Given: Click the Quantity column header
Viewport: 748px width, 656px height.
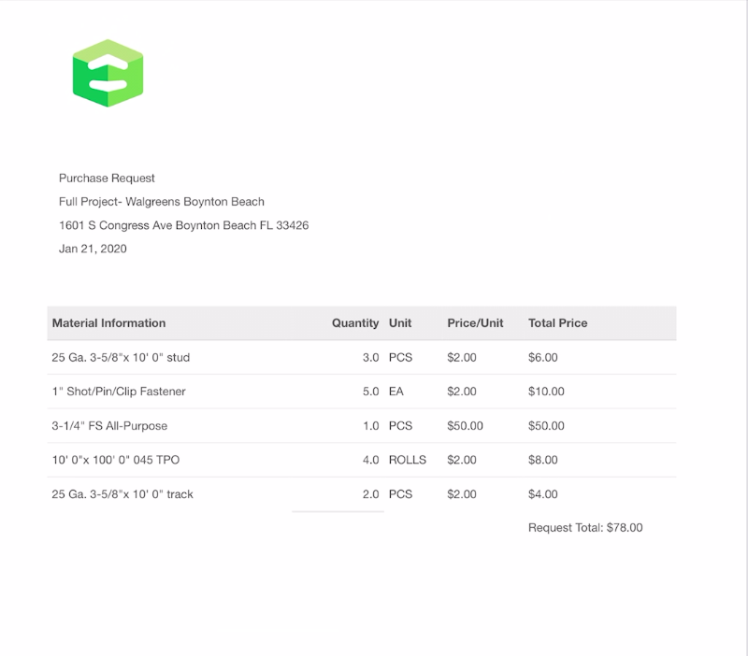Looking at the screenshot, I should tap(355, 323).
